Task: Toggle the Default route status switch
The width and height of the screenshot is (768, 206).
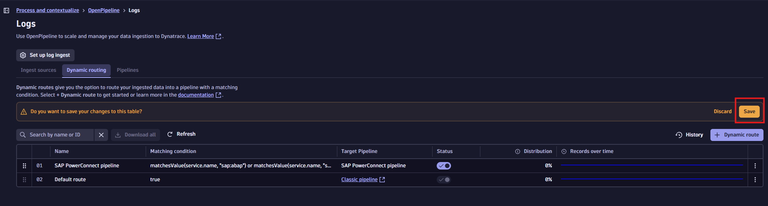Action: click(444, 180)
